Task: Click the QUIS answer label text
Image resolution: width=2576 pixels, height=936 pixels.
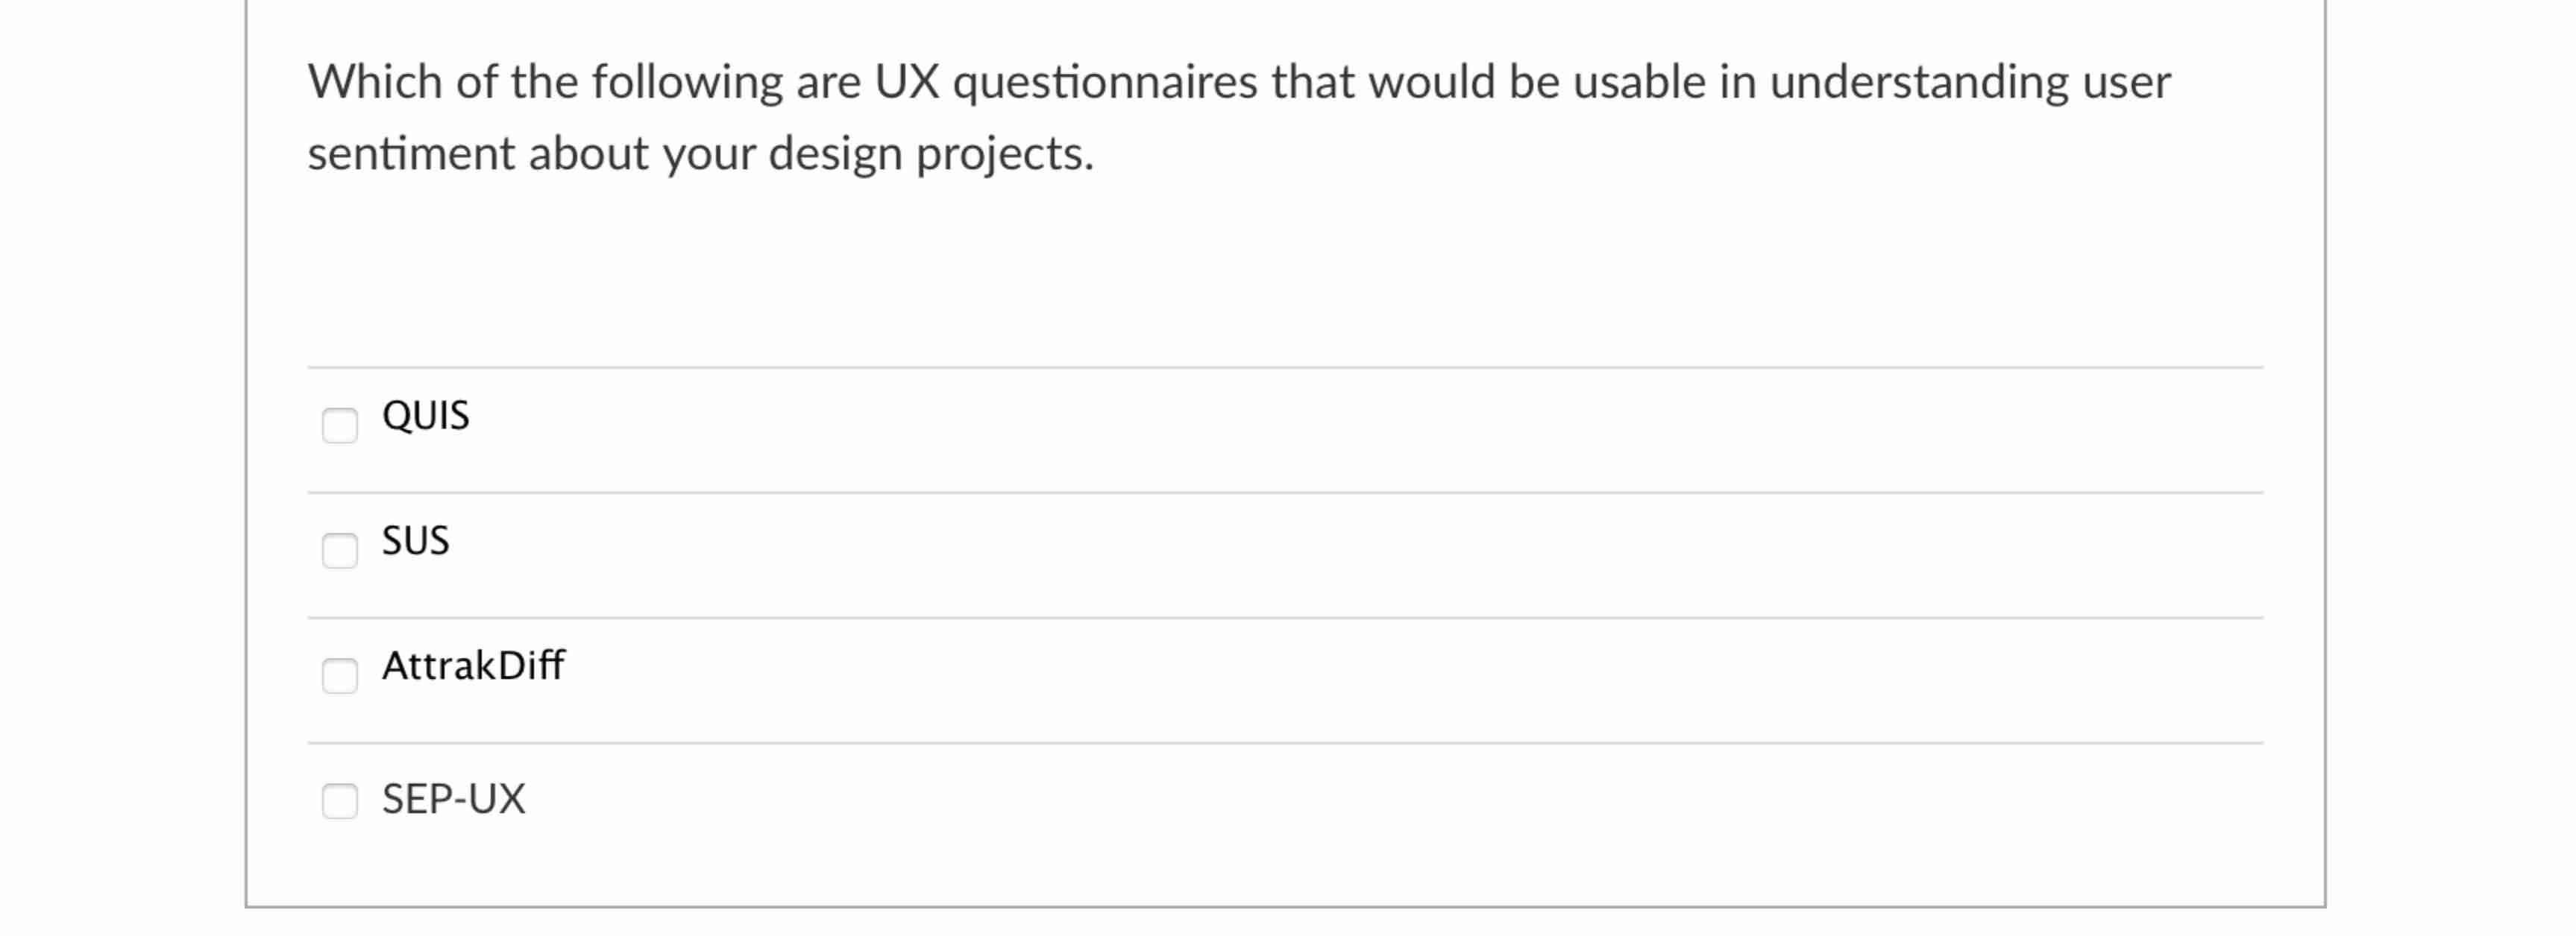Action: [424, 414]
